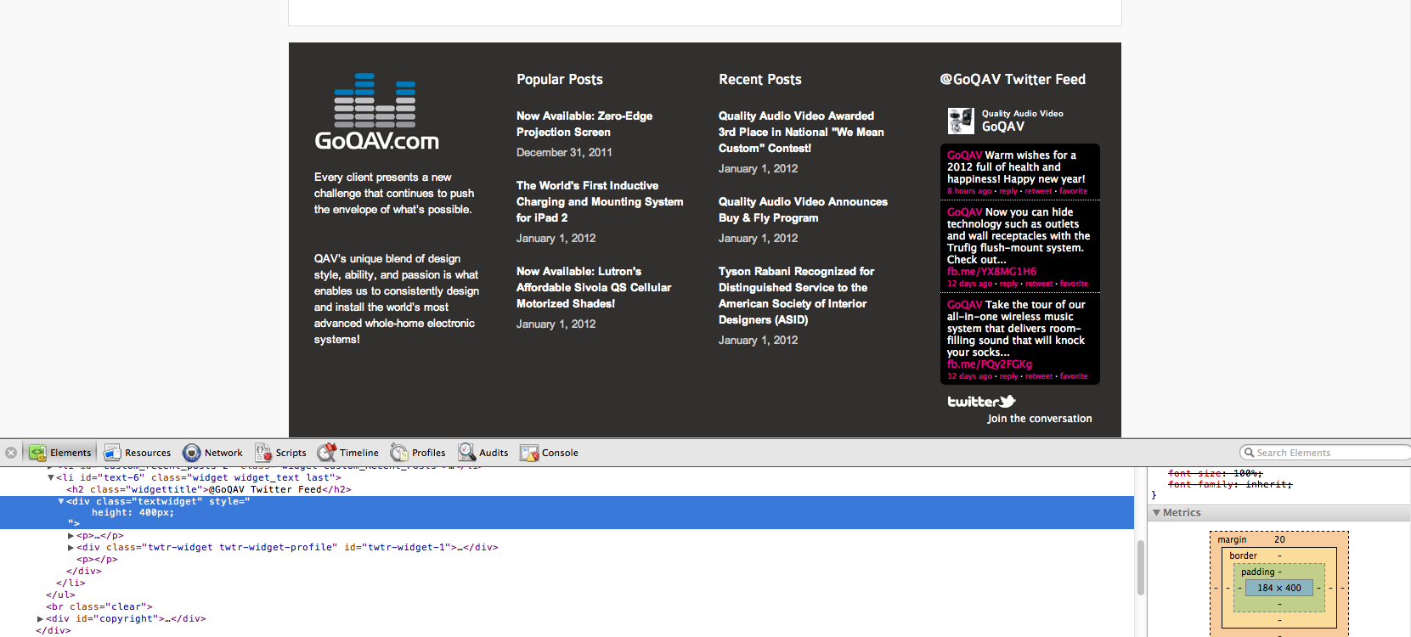Open the Profiles panel
This screenshot has height=637, width=1411.
pyautogui.click(x=418, y=453)
